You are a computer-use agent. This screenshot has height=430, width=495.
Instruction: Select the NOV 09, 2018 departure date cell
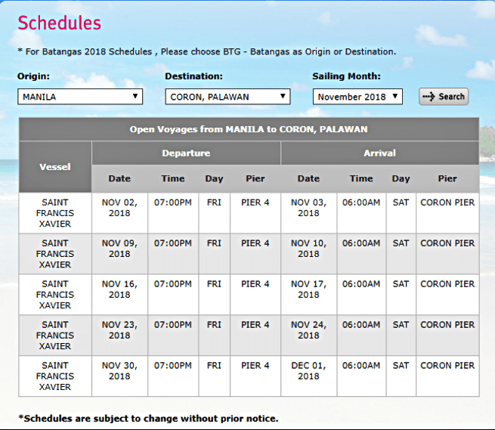point(119,249)
